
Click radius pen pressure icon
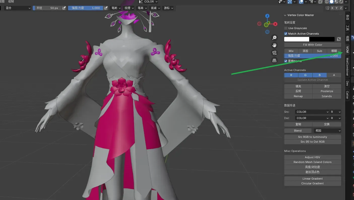click(64, 8)
